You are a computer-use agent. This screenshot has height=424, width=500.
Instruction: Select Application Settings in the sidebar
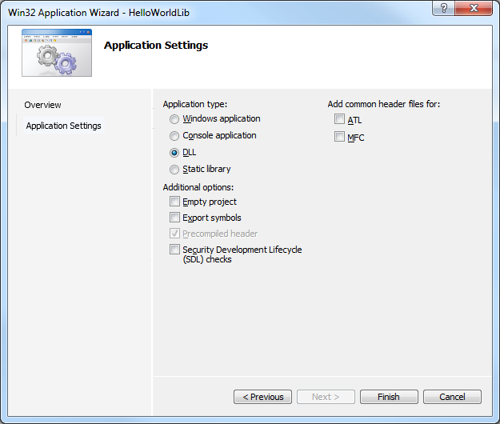[x=63, y=126]
